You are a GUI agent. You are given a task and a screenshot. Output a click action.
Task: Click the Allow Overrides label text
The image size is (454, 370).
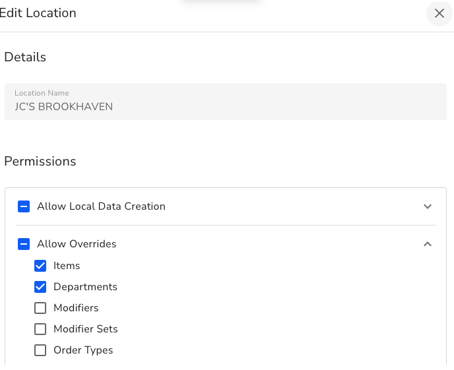(77, 244)
